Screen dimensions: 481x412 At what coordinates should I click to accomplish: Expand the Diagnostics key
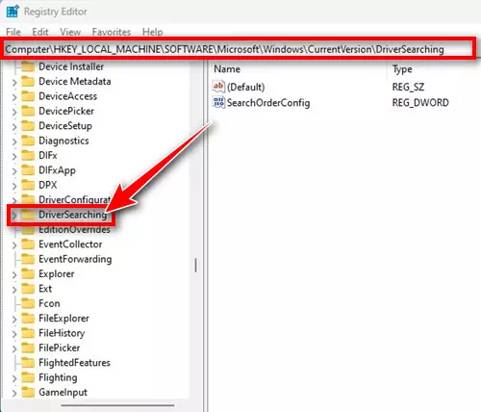point(14,142)
